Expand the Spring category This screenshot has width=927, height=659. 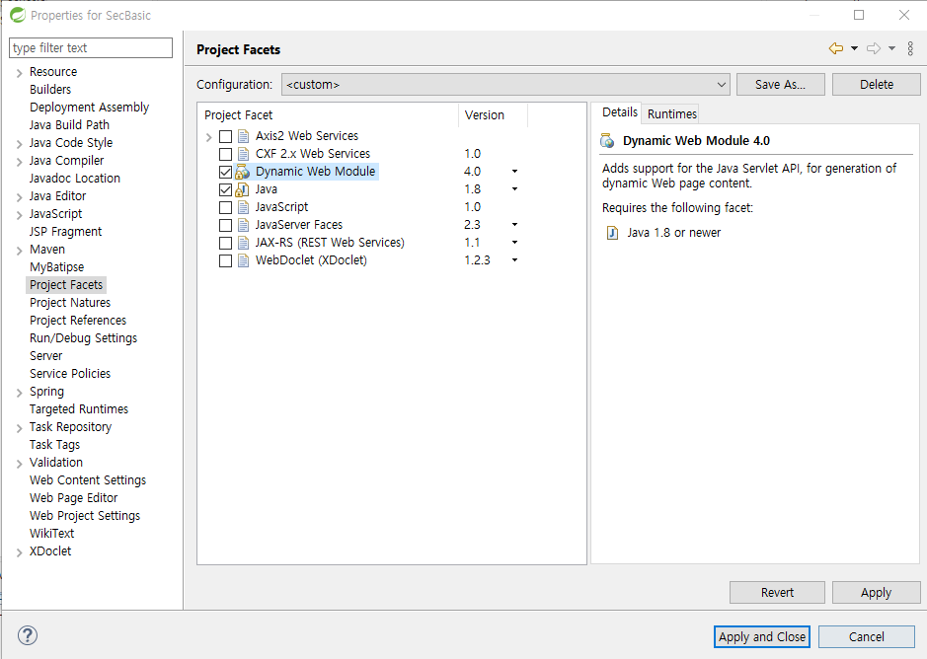click(19, 393)
